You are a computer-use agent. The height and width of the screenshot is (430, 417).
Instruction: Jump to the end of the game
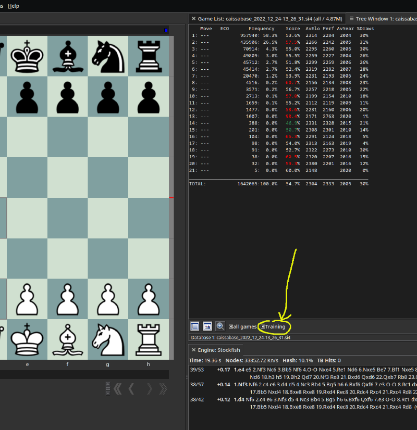163,388
